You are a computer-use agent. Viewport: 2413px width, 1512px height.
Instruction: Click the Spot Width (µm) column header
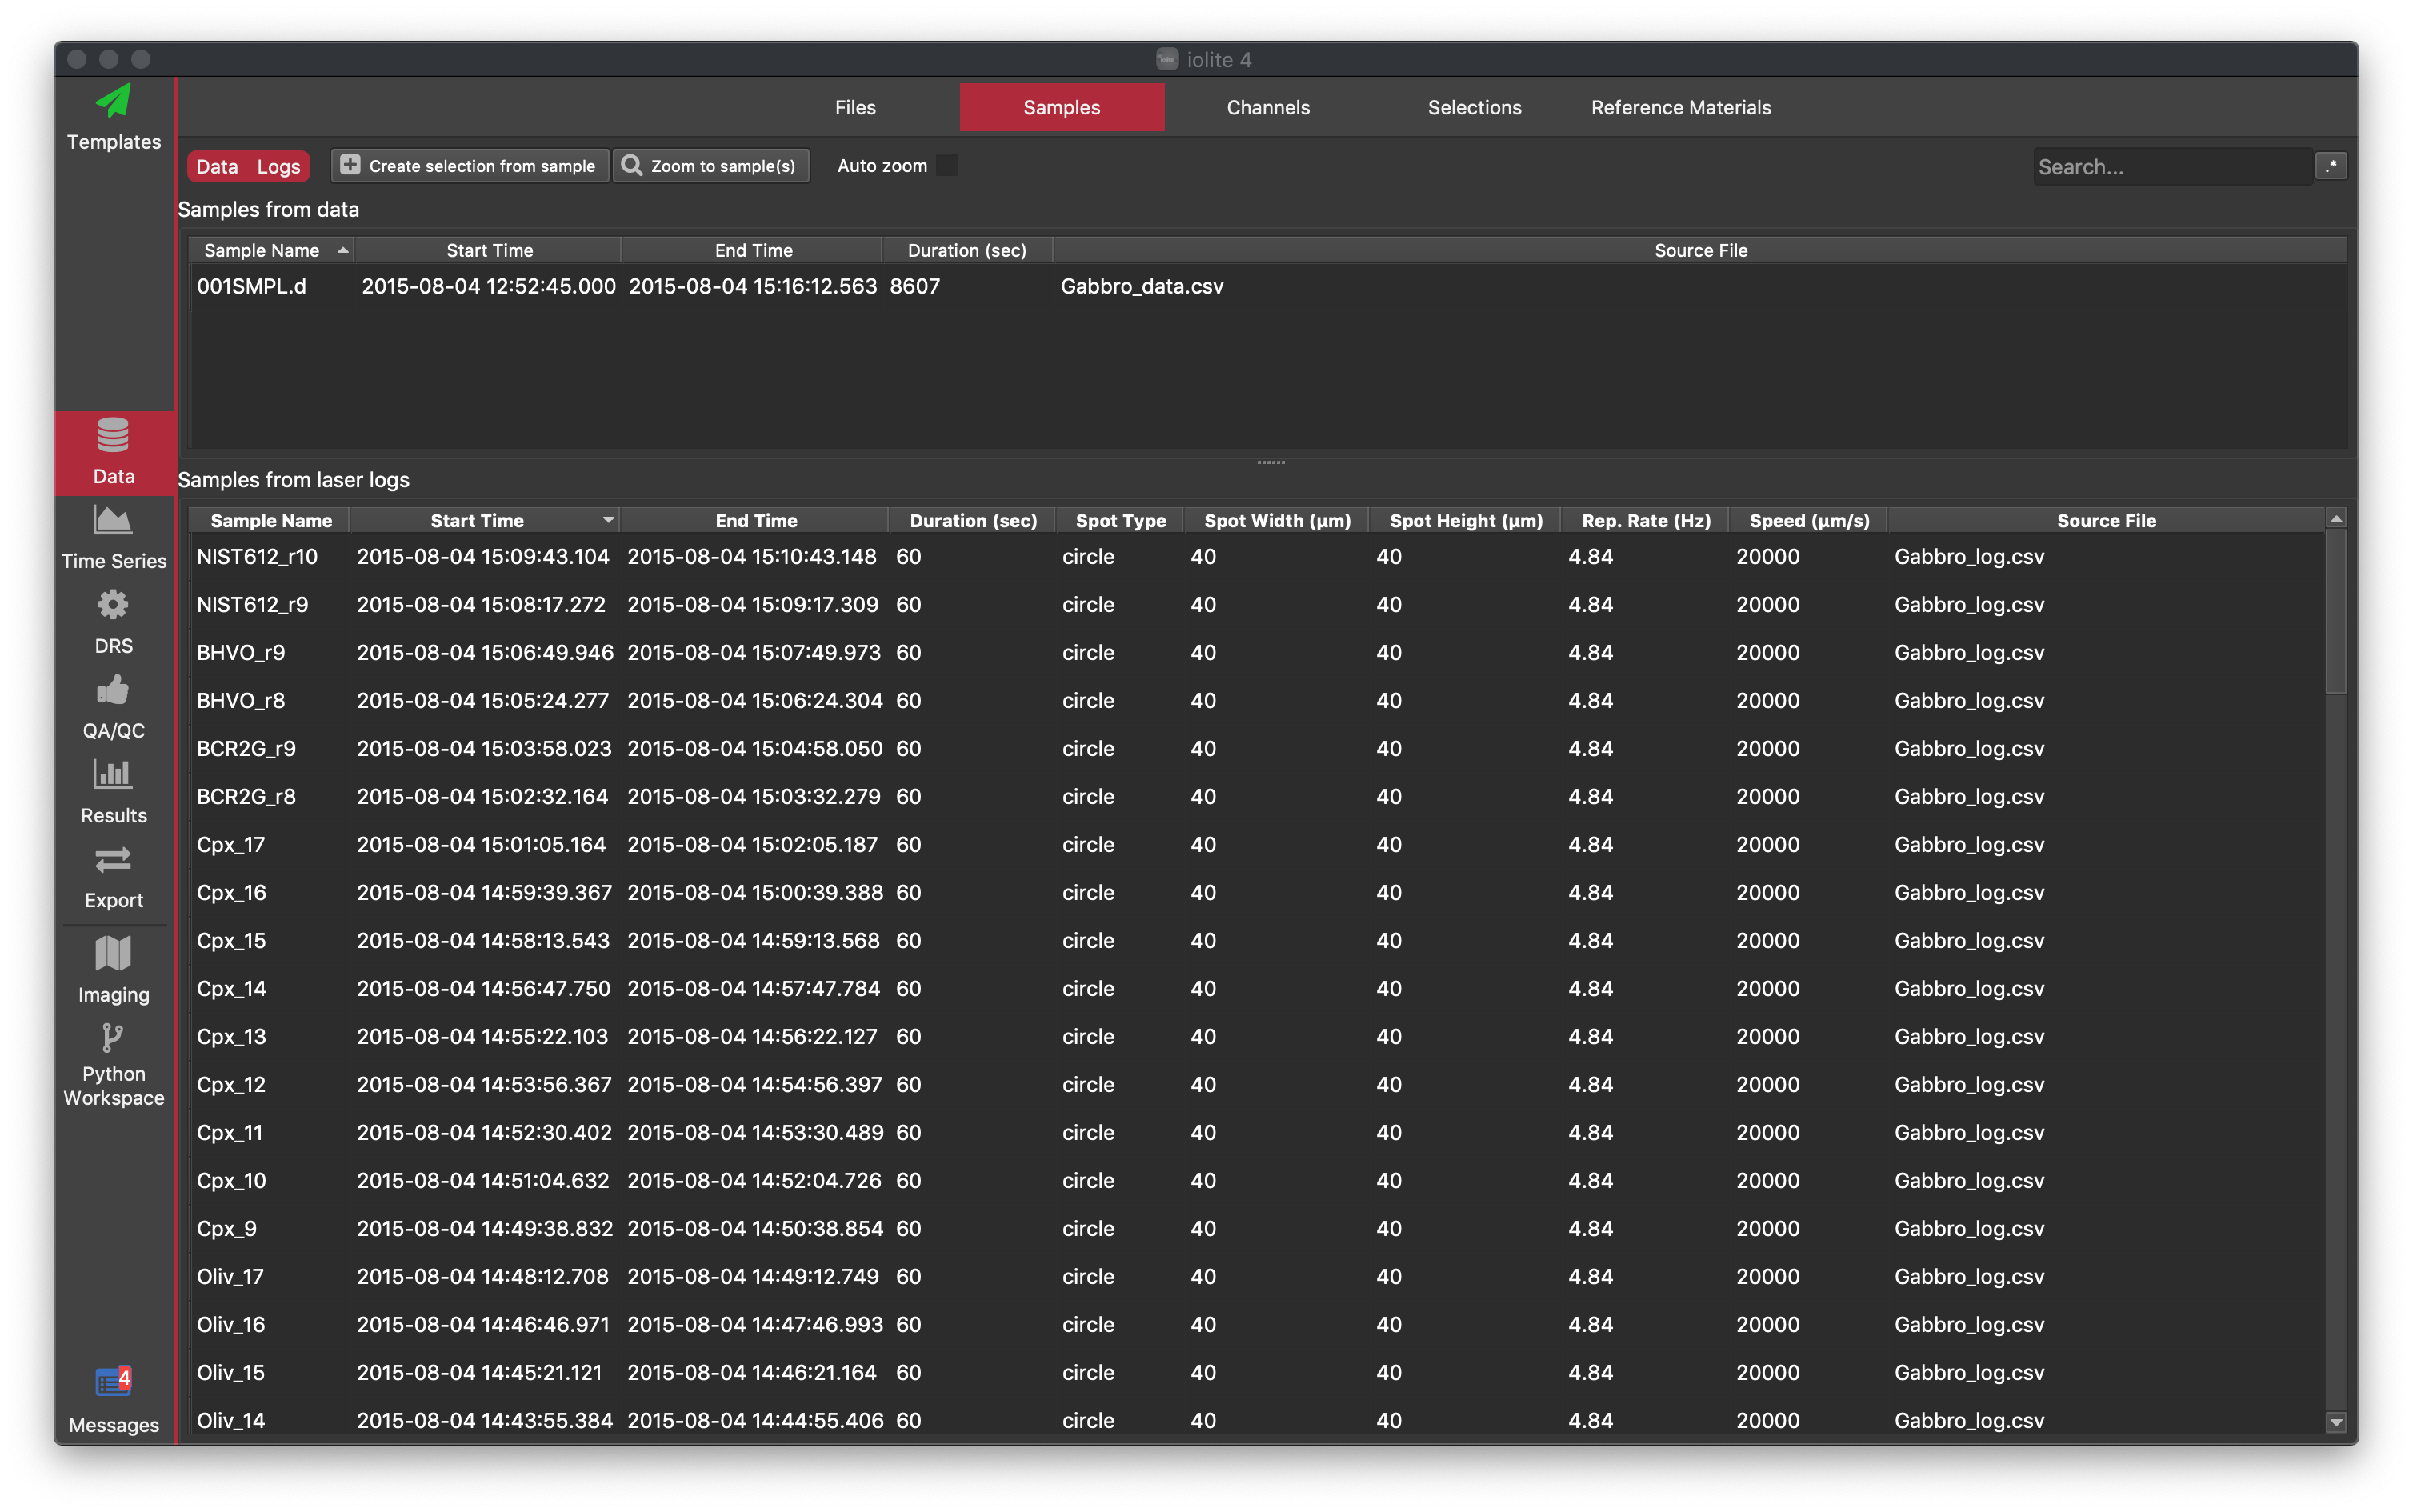coord(1277,520)
